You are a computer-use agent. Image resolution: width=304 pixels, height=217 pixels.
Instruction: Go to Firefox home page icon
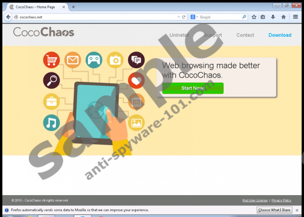point(283,17)
